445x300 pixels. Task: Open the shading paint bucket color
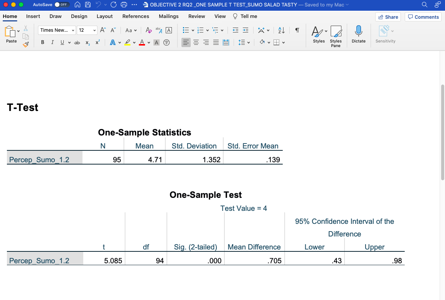pos(262,42)
